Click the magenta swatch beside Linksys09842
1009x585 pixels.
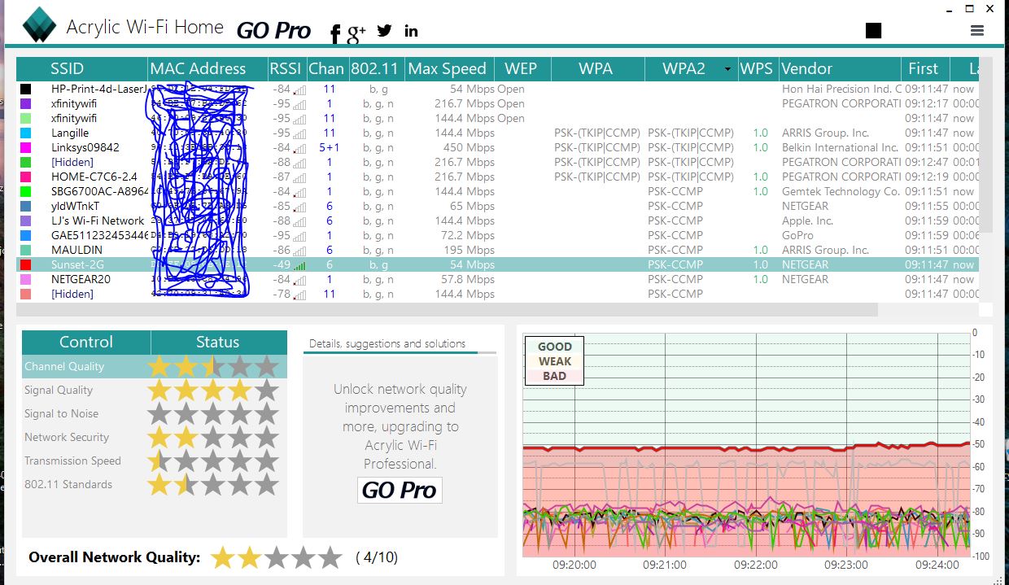[x=26, y=147]
